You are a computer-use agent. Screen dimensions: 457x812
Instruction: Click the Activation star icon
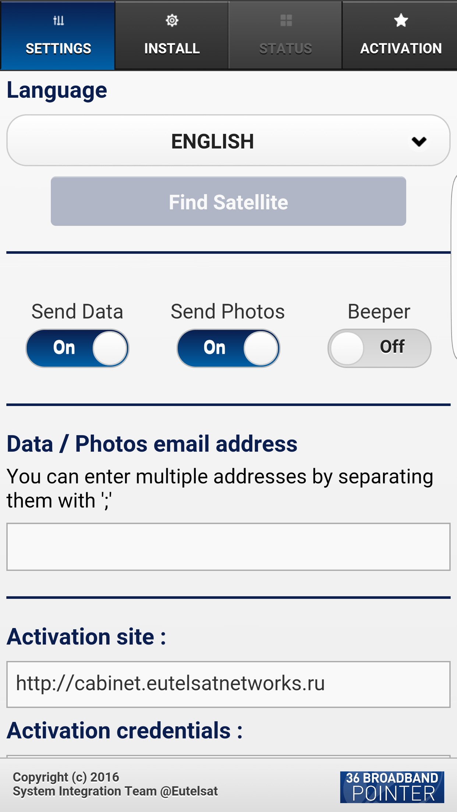(x=401, y=21)
